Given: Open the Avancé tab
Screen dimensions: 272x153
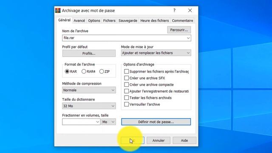Looking at the screenshot, I should [79, 21].
